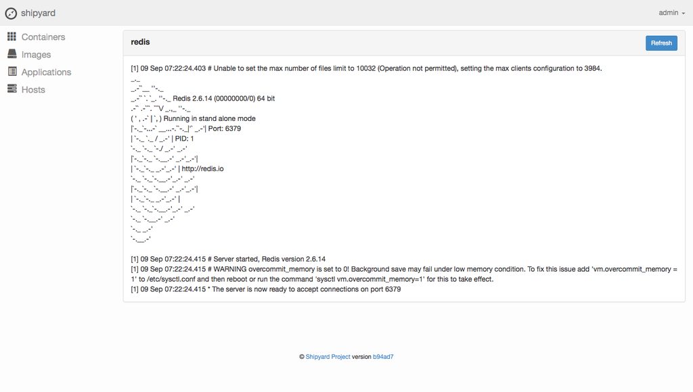Navigate to Applications
693x392 pixels.
(x=47, y=72)
